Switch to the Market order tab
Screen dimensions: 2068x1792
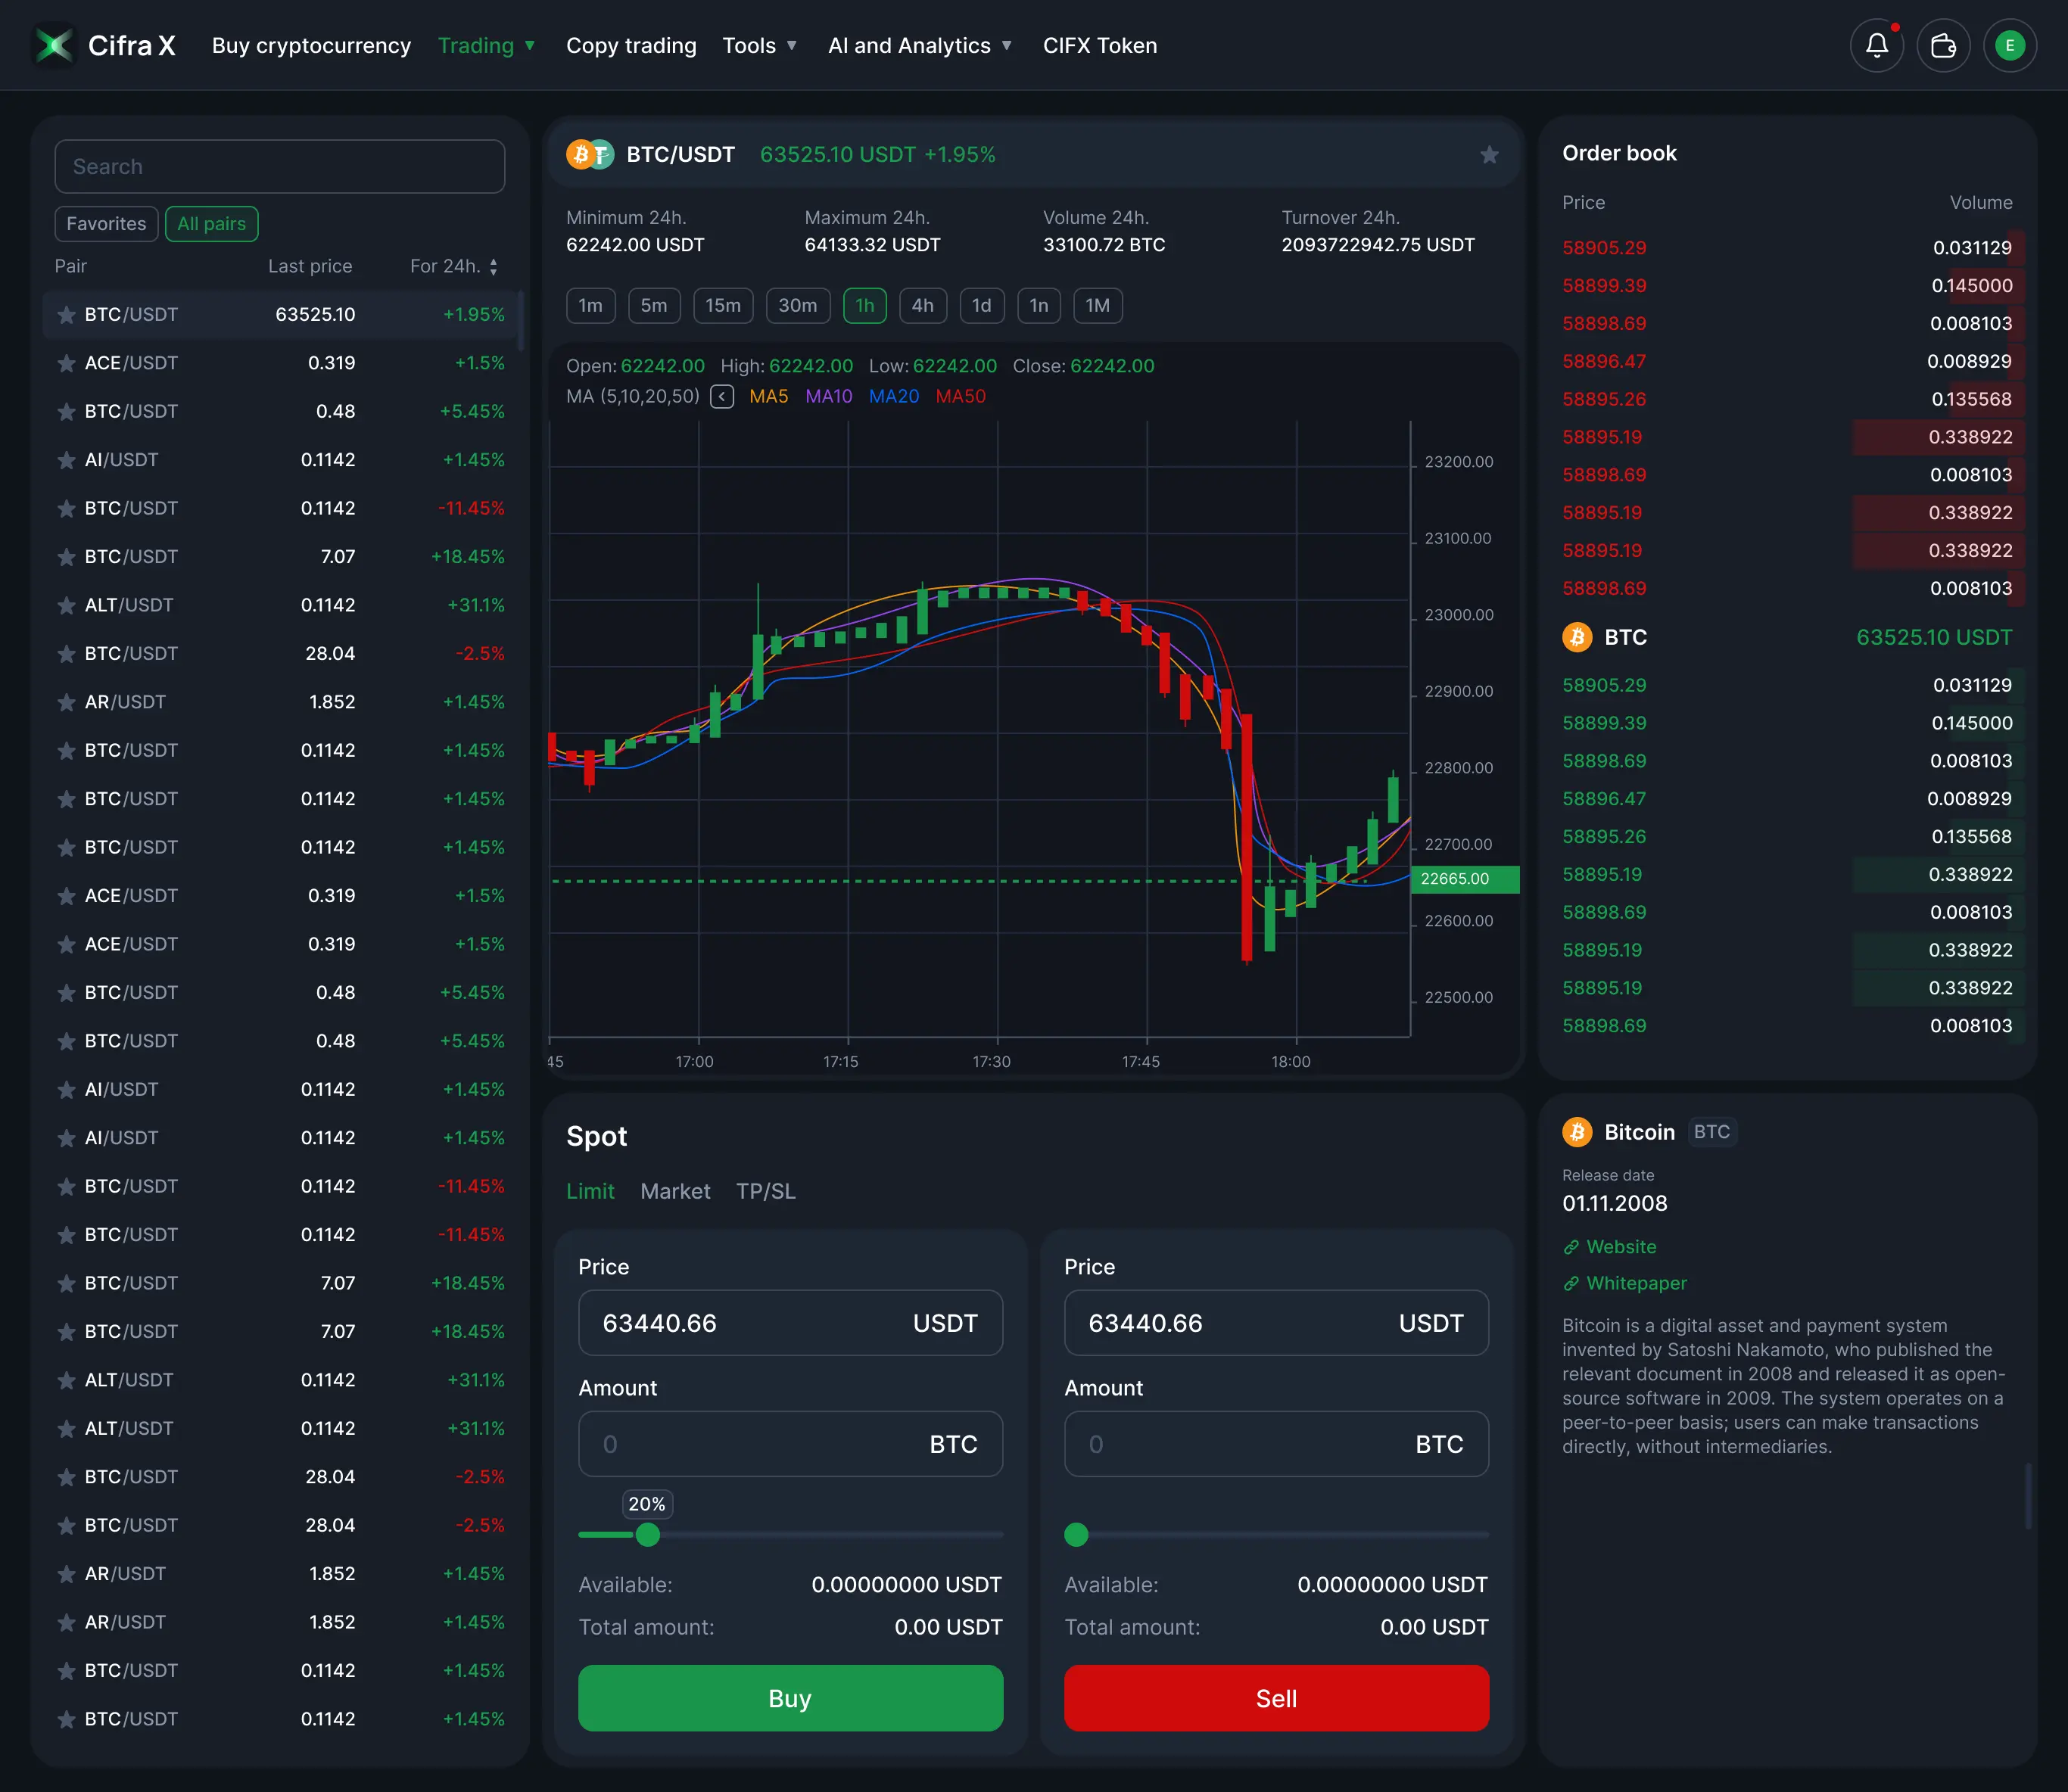coord(675,1191)
